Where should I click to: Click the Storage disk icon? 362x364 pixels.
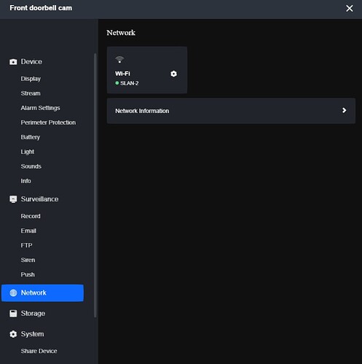(13, 314)
